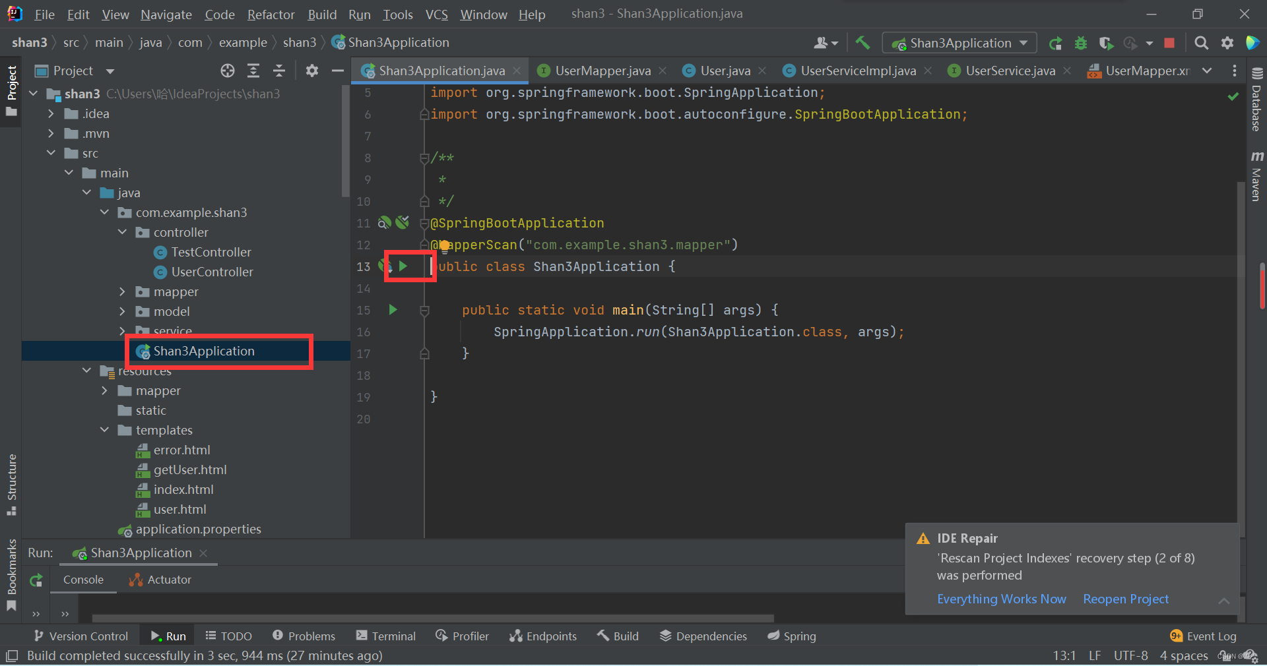Viewport: 1267px width, 666px height.
Task: Open the Navigate menu
Action: click(x=166, y=14)
